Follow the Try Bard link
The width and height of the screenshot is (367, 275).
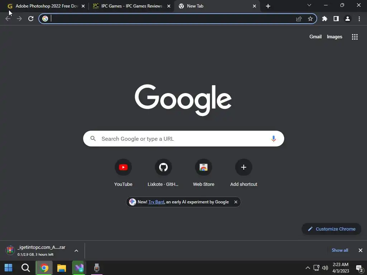click(x=156, y=202)
